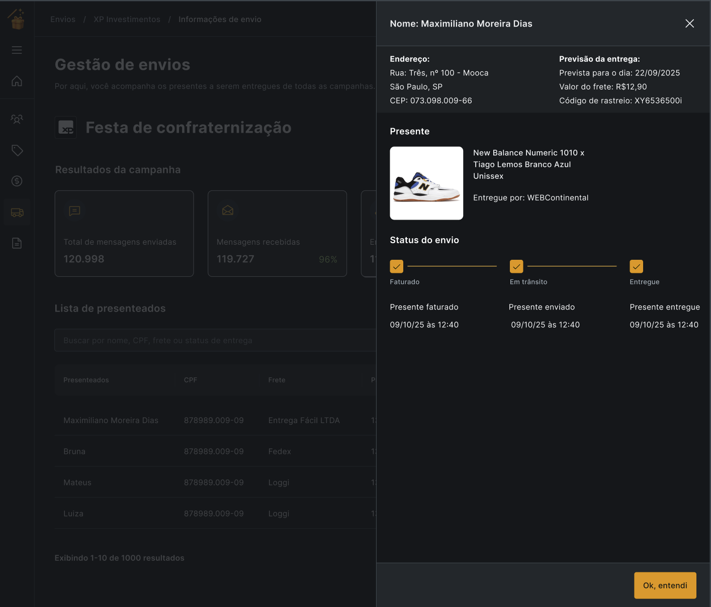
Task: Click the Fedex freight cell
Action: pos(280,451)
